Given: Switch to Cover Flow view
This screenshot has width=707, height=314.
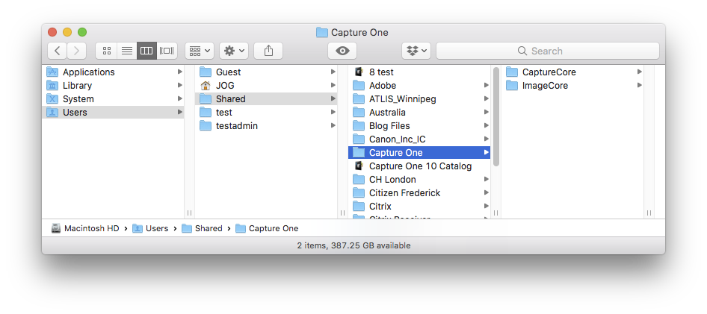Looking at the screenshot, I should click(167, 51).
